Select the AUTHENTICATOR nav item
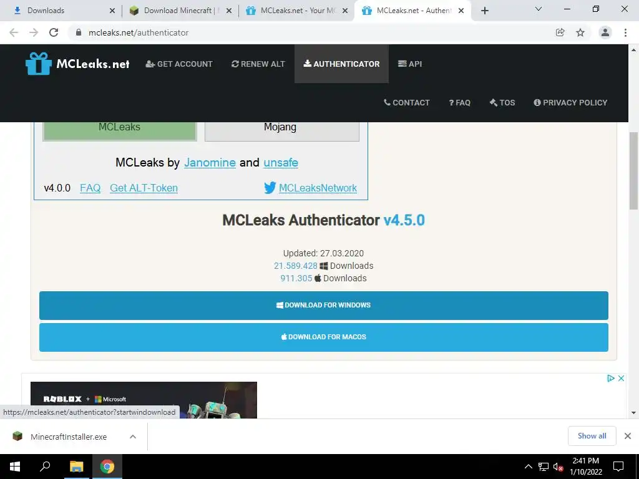 pyautogui.click(x=341, y=64)
